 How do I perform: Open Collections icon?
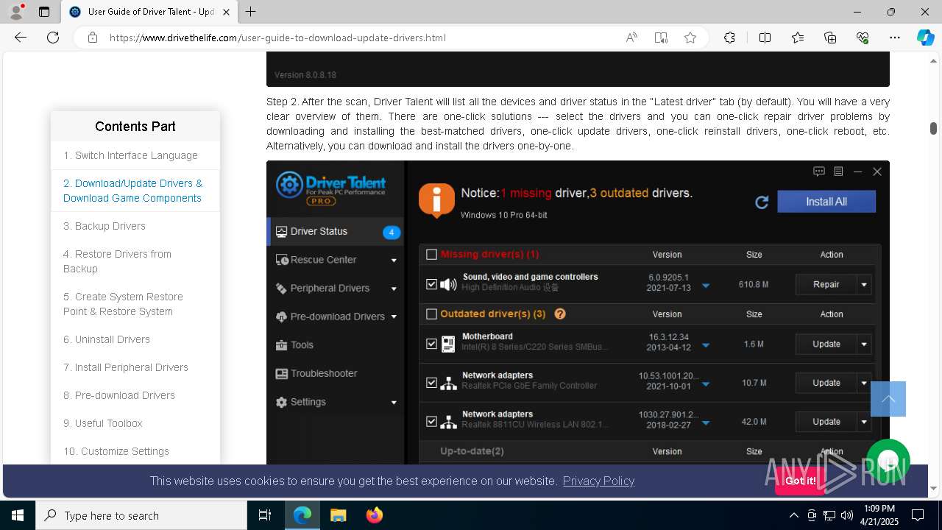pos(830,38)
